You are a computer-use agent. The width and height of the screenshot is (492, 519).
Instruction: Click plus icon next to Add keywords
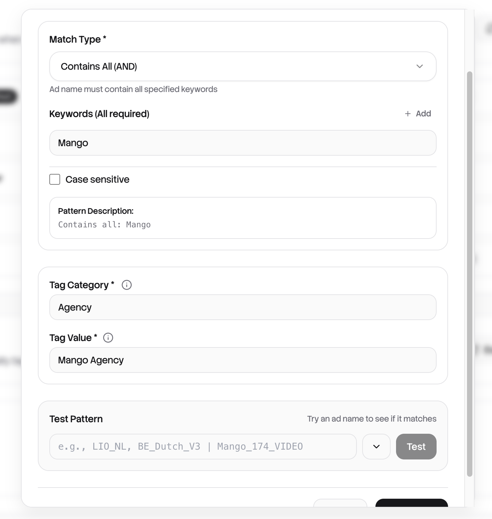tap(408, 114)
